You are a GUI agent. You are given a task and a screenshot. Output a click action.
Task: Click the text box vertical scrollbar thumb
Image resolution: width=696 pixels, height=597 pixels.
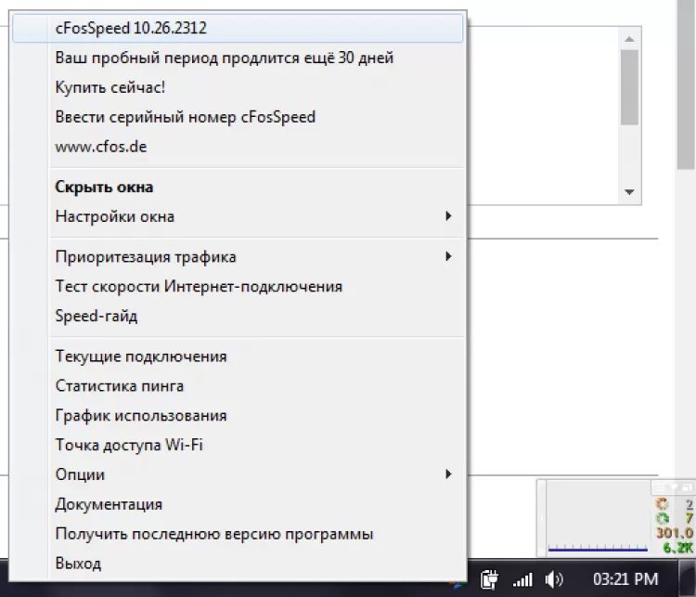point(629,87)
